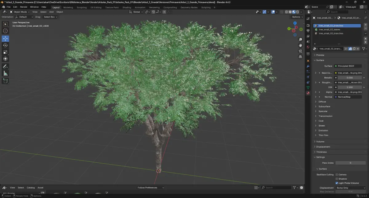Adjust the Metallic value slider
This screenshot has width=369, height=198.
[x=349, y=78]
